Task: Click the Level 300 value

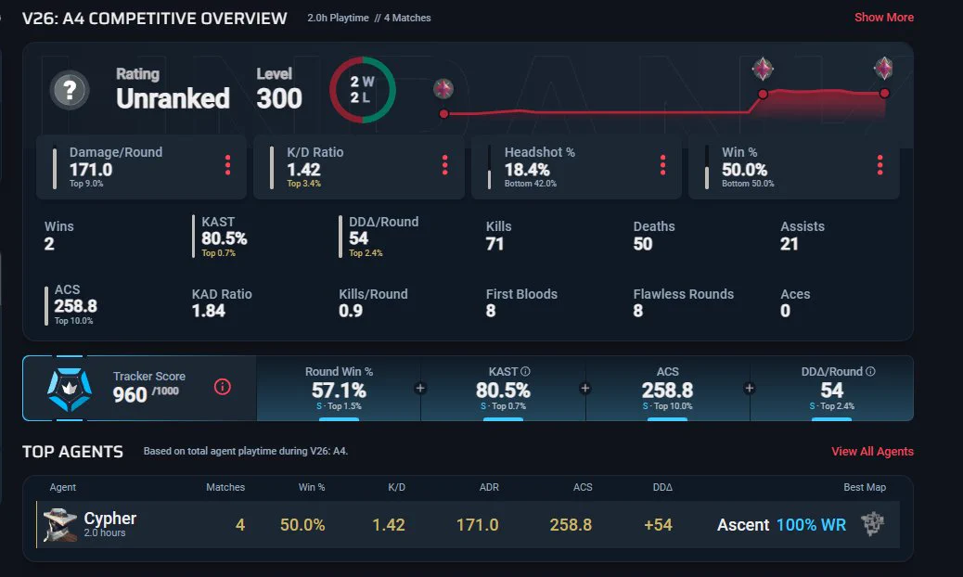Action: (279, 98)
